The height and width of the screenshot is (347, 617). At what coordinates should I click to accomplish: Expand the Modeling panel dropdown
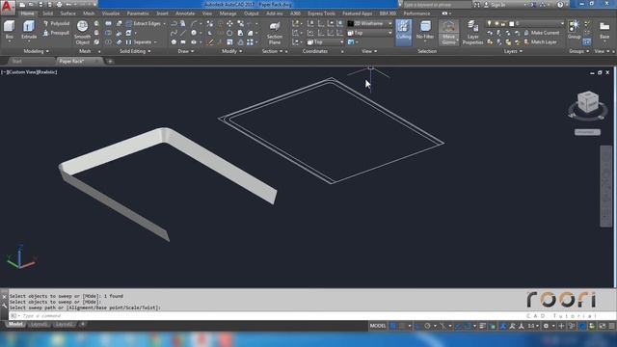pos(37,51)
